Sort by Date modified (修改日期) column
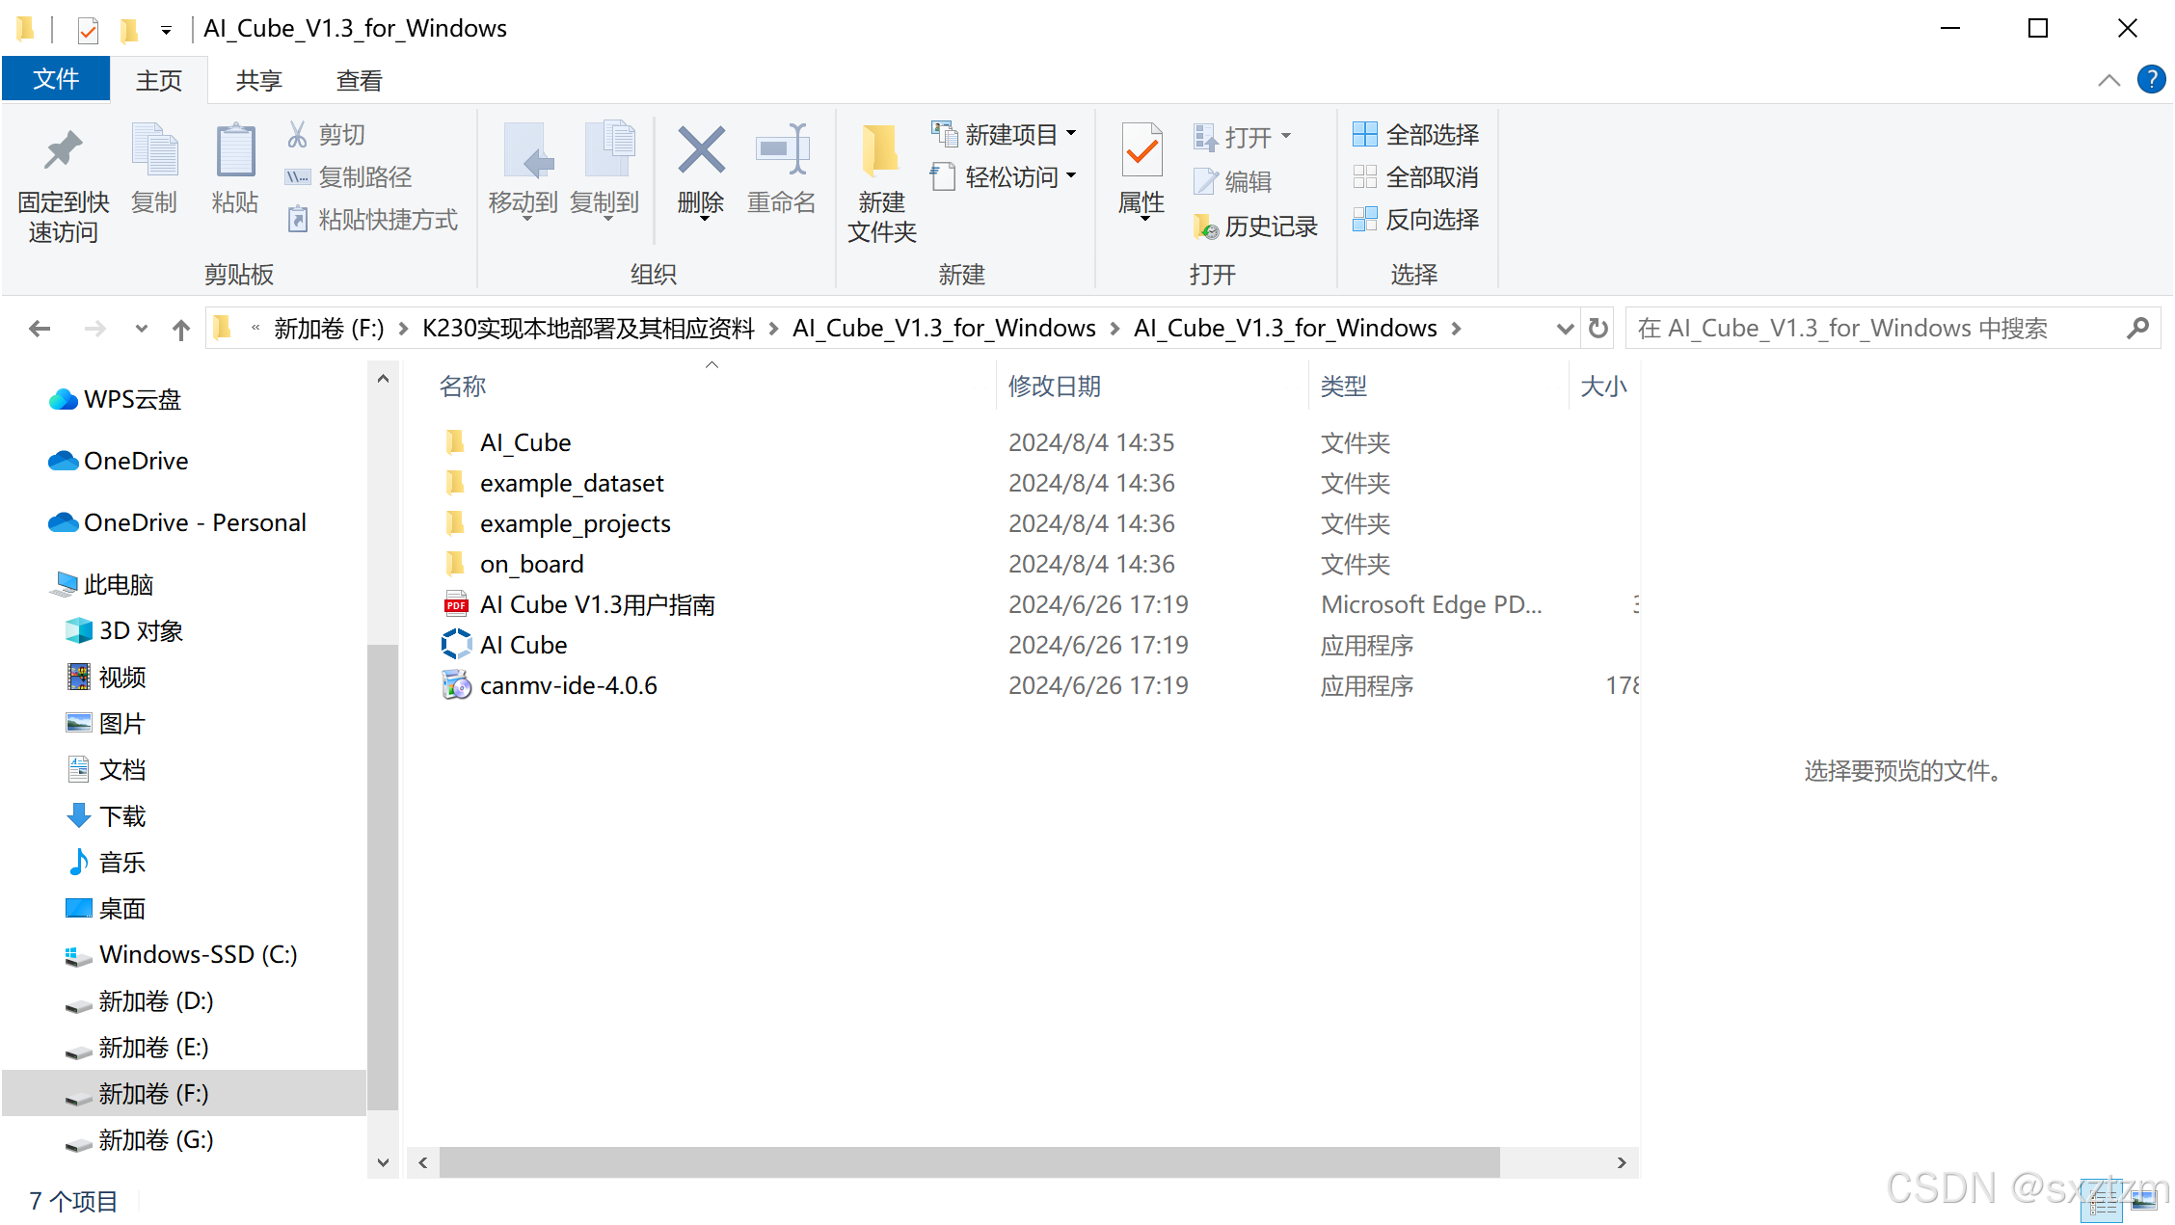The width and height of the screenshot is (2175, 1225). 1055,386
